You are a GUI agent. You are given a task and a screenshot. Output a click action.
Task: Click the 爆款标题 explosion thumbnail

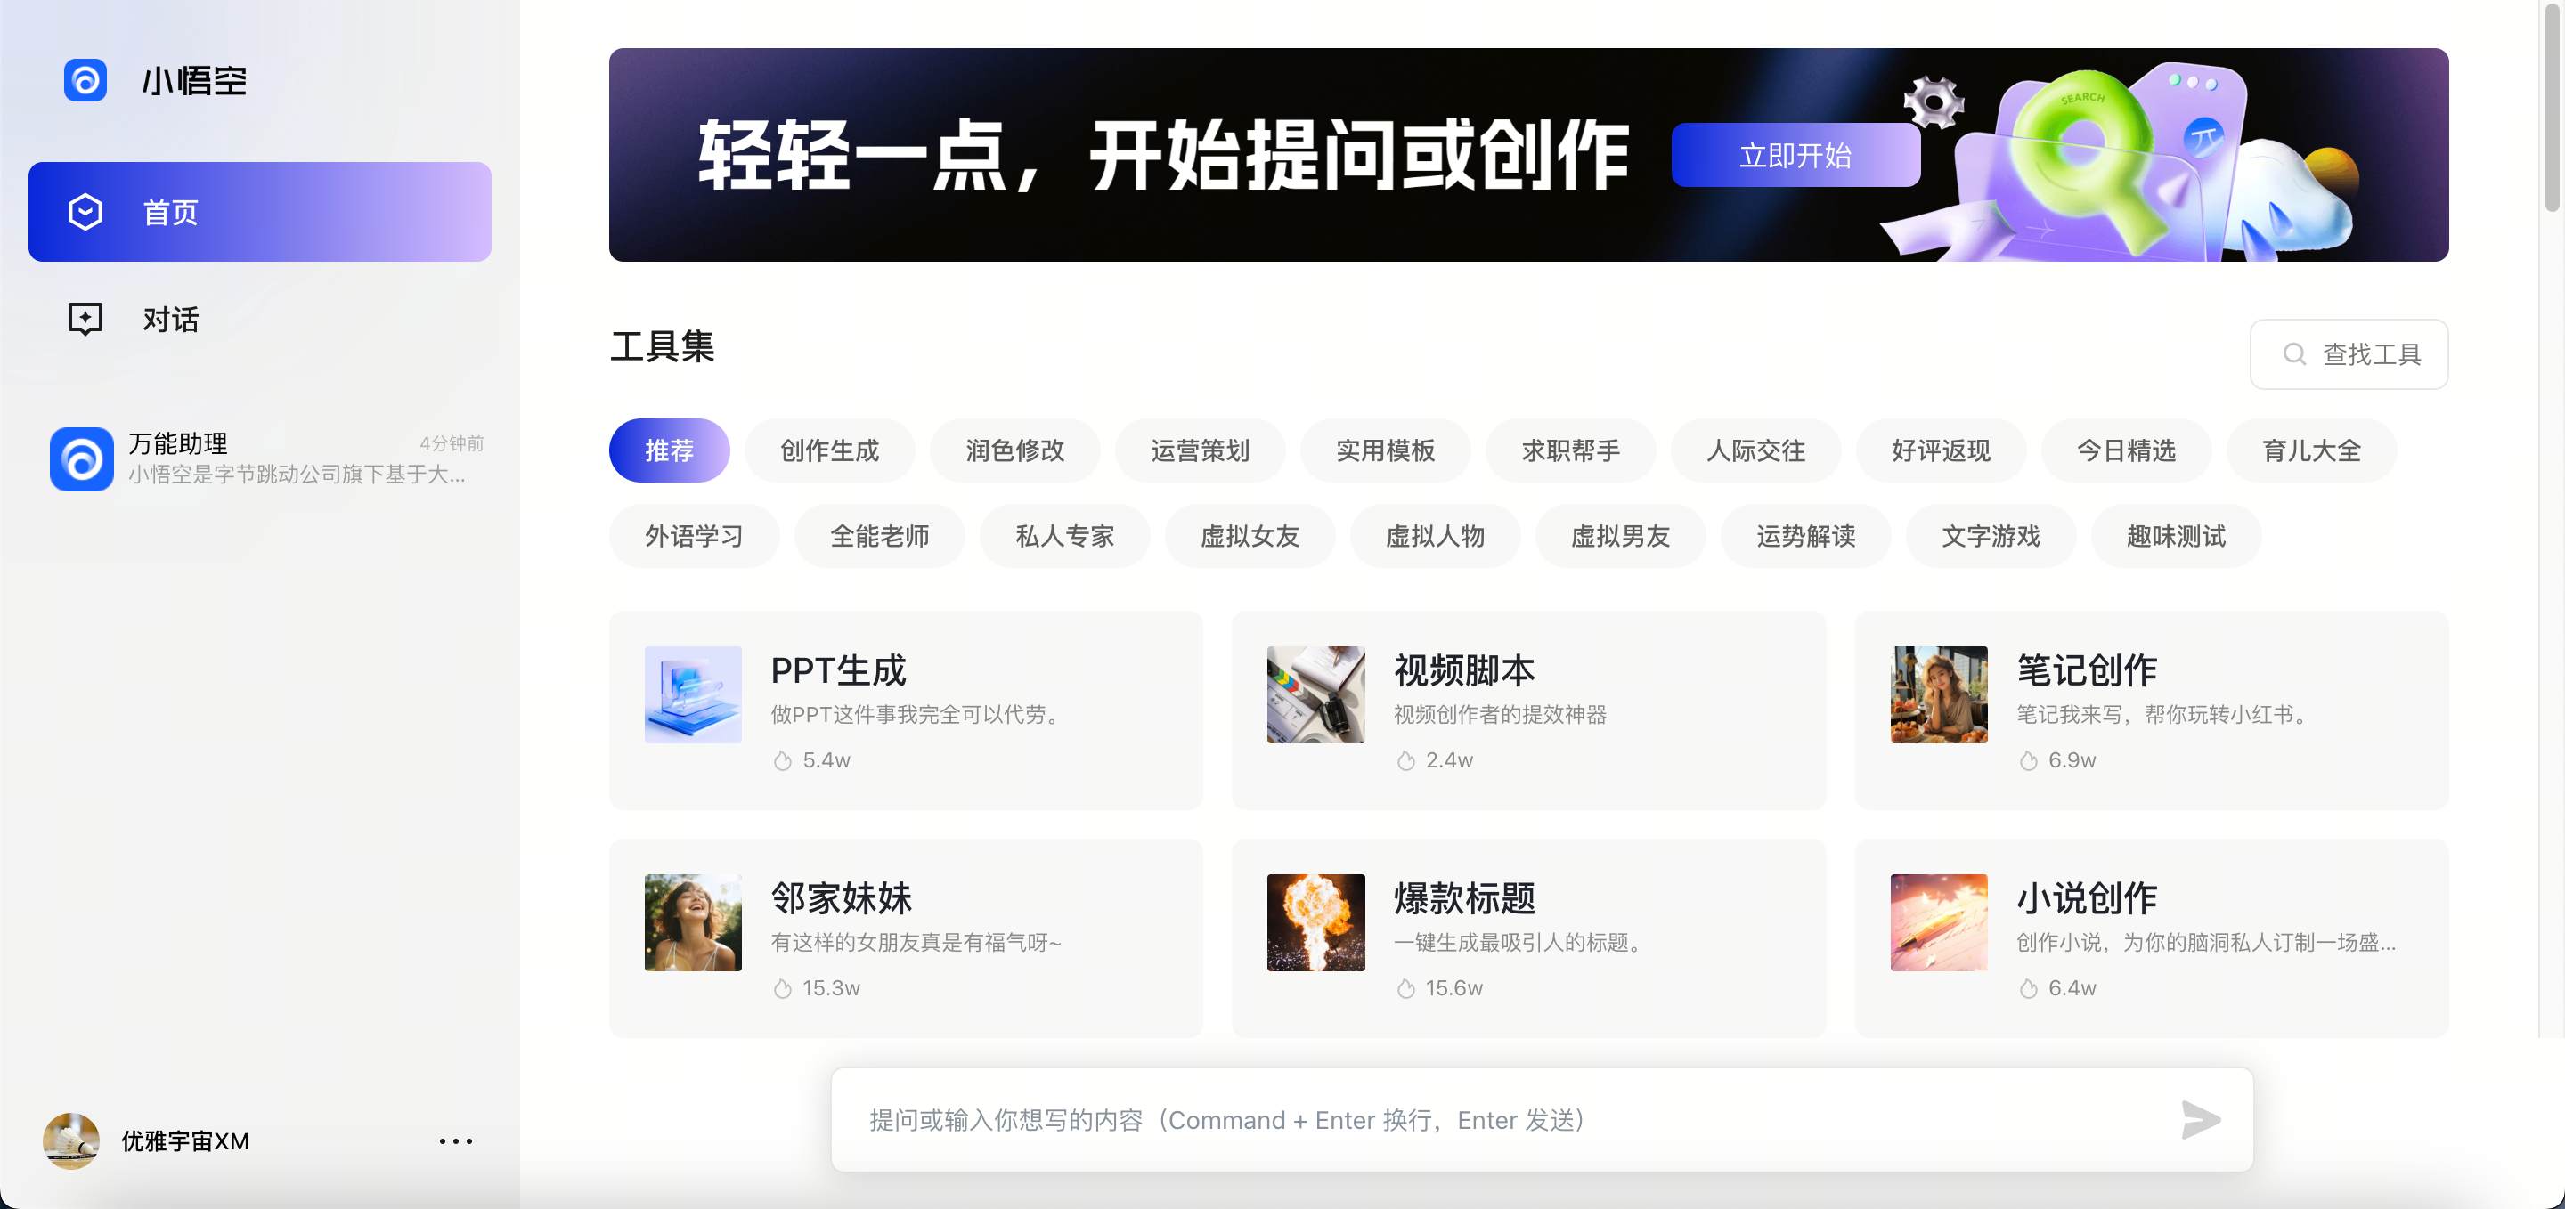tap(1315, 922)
